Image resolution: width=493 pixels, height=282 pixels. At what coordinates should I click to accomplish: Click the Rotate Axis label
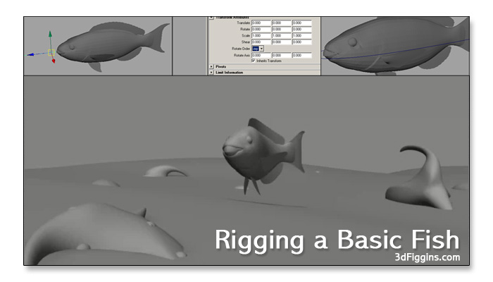point(242,56)
